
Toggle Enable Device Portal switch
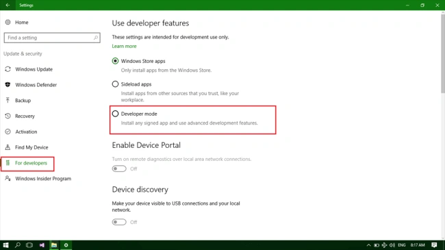click(x=119, y=168)
